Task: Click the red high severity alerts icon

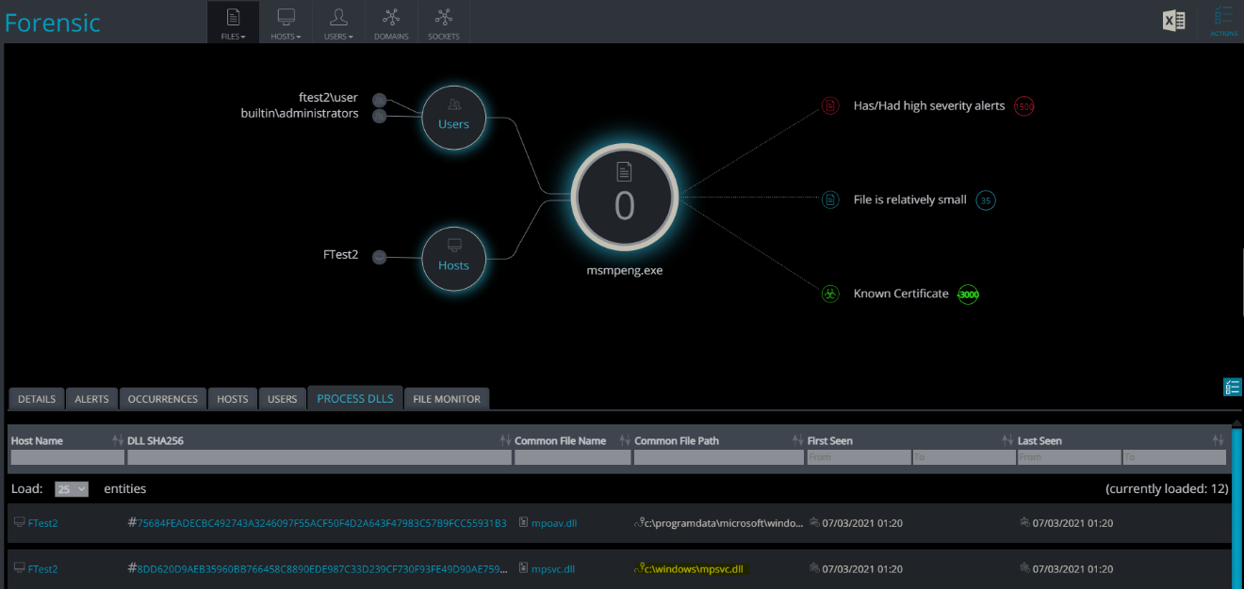Action: click(x=829, y=106)
